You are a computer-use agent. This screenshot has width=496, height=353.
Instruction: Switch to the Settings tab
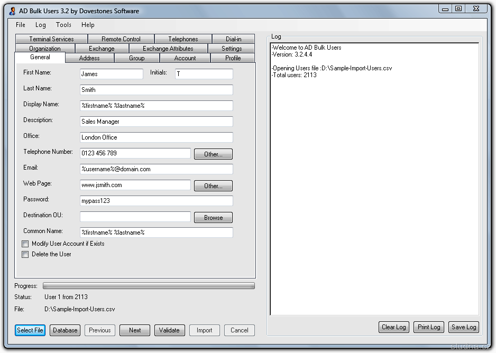232,48
